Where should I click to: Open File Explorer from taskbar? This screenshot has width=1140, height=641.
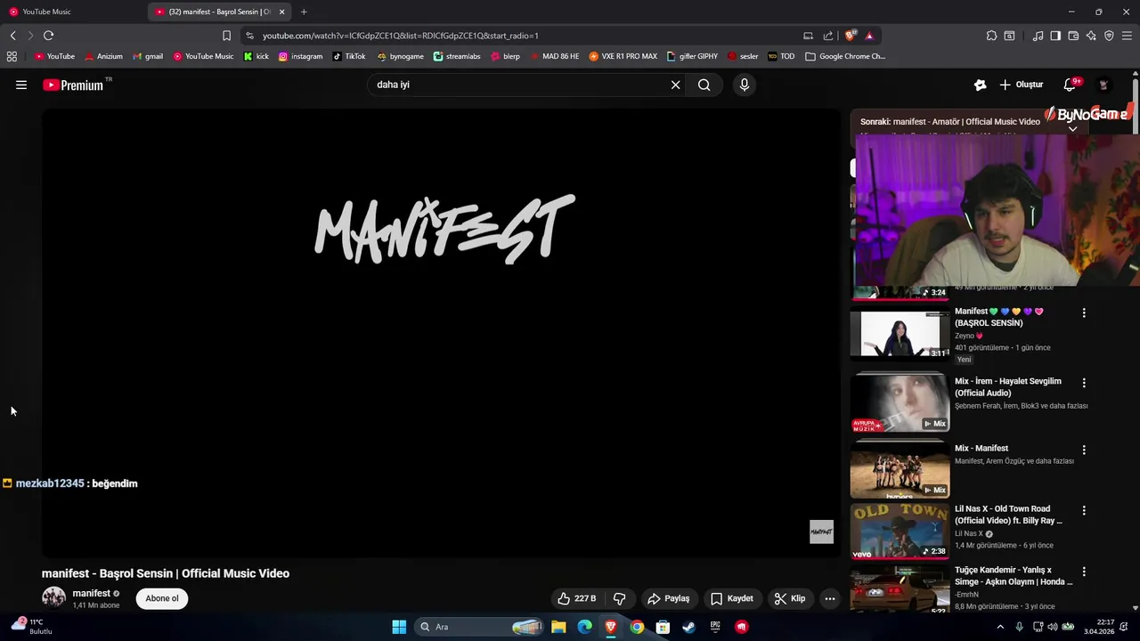click(558, 627)
